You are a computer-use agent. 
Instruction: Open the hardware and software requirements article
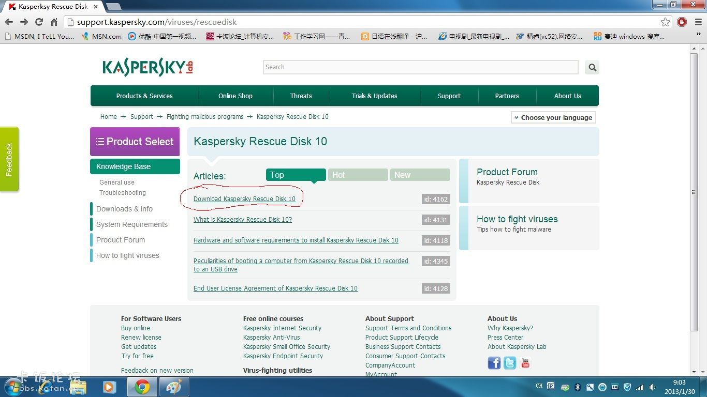pyautogui.click(x=296, y=240)
